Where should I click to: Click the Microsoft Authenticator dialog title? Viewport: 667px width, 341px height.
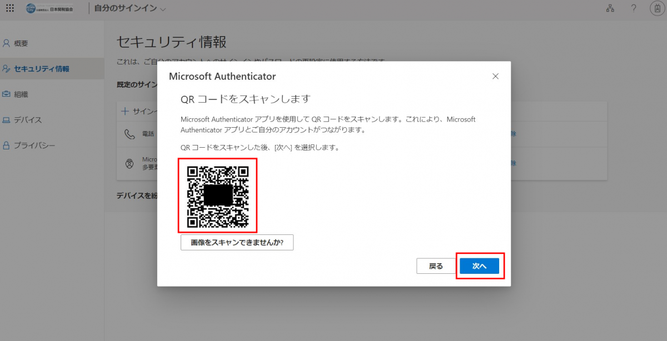222,76
